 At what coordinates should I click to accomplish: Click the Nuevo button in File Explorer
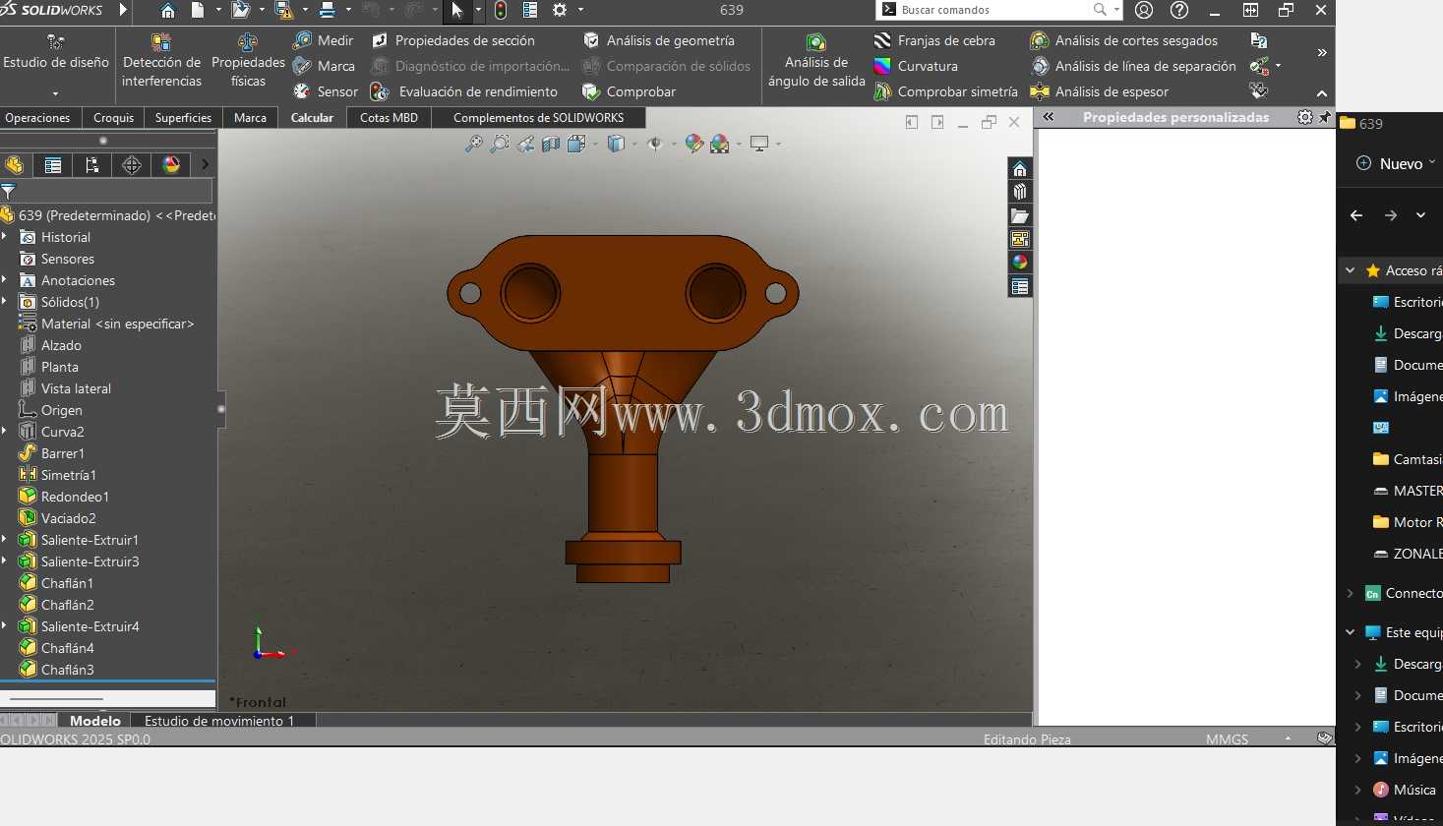(1395, 163)
